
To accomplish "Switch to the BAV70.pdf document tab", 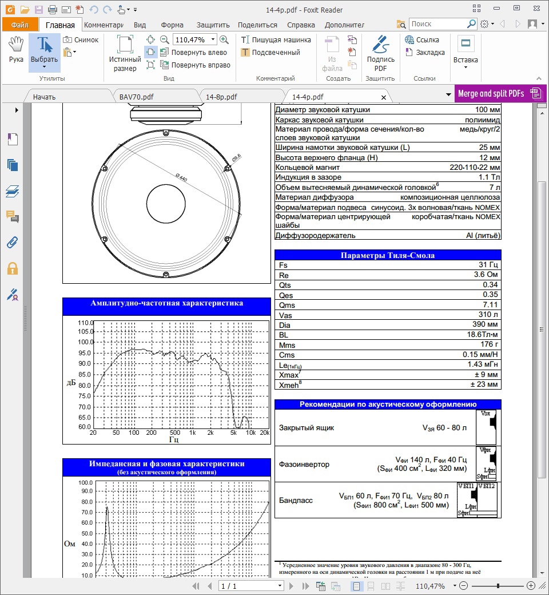I will tap(137, 97).
